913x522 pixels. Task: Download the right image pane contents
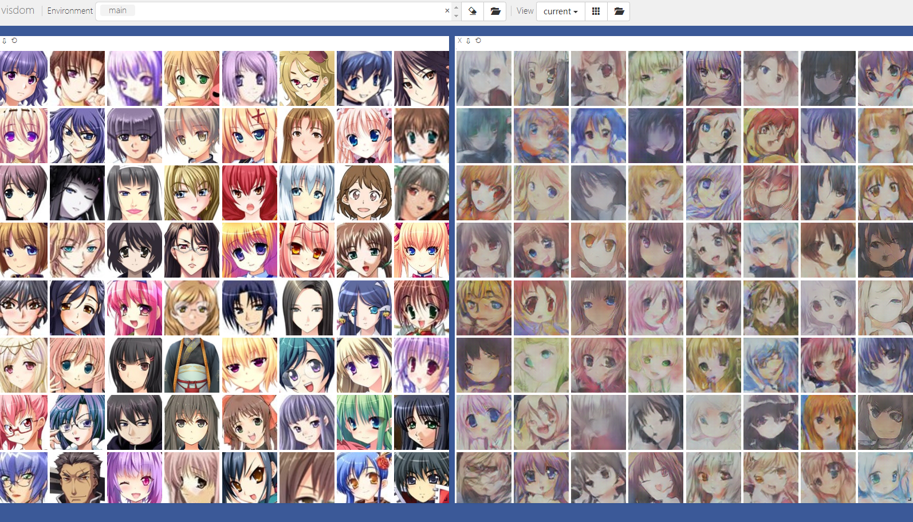[469, 41]
